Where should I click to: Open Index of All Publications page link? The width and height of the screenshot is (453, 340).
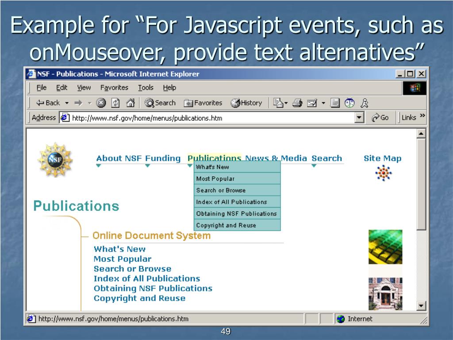point(147,278)
